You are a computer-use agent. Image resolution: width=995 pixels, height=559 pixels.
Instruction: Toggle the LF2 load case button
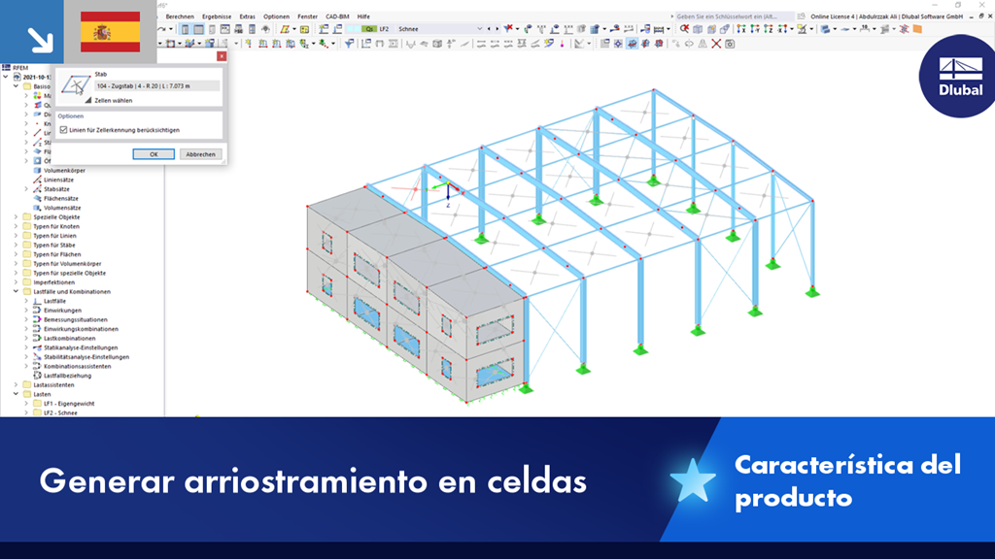(384, 29)
